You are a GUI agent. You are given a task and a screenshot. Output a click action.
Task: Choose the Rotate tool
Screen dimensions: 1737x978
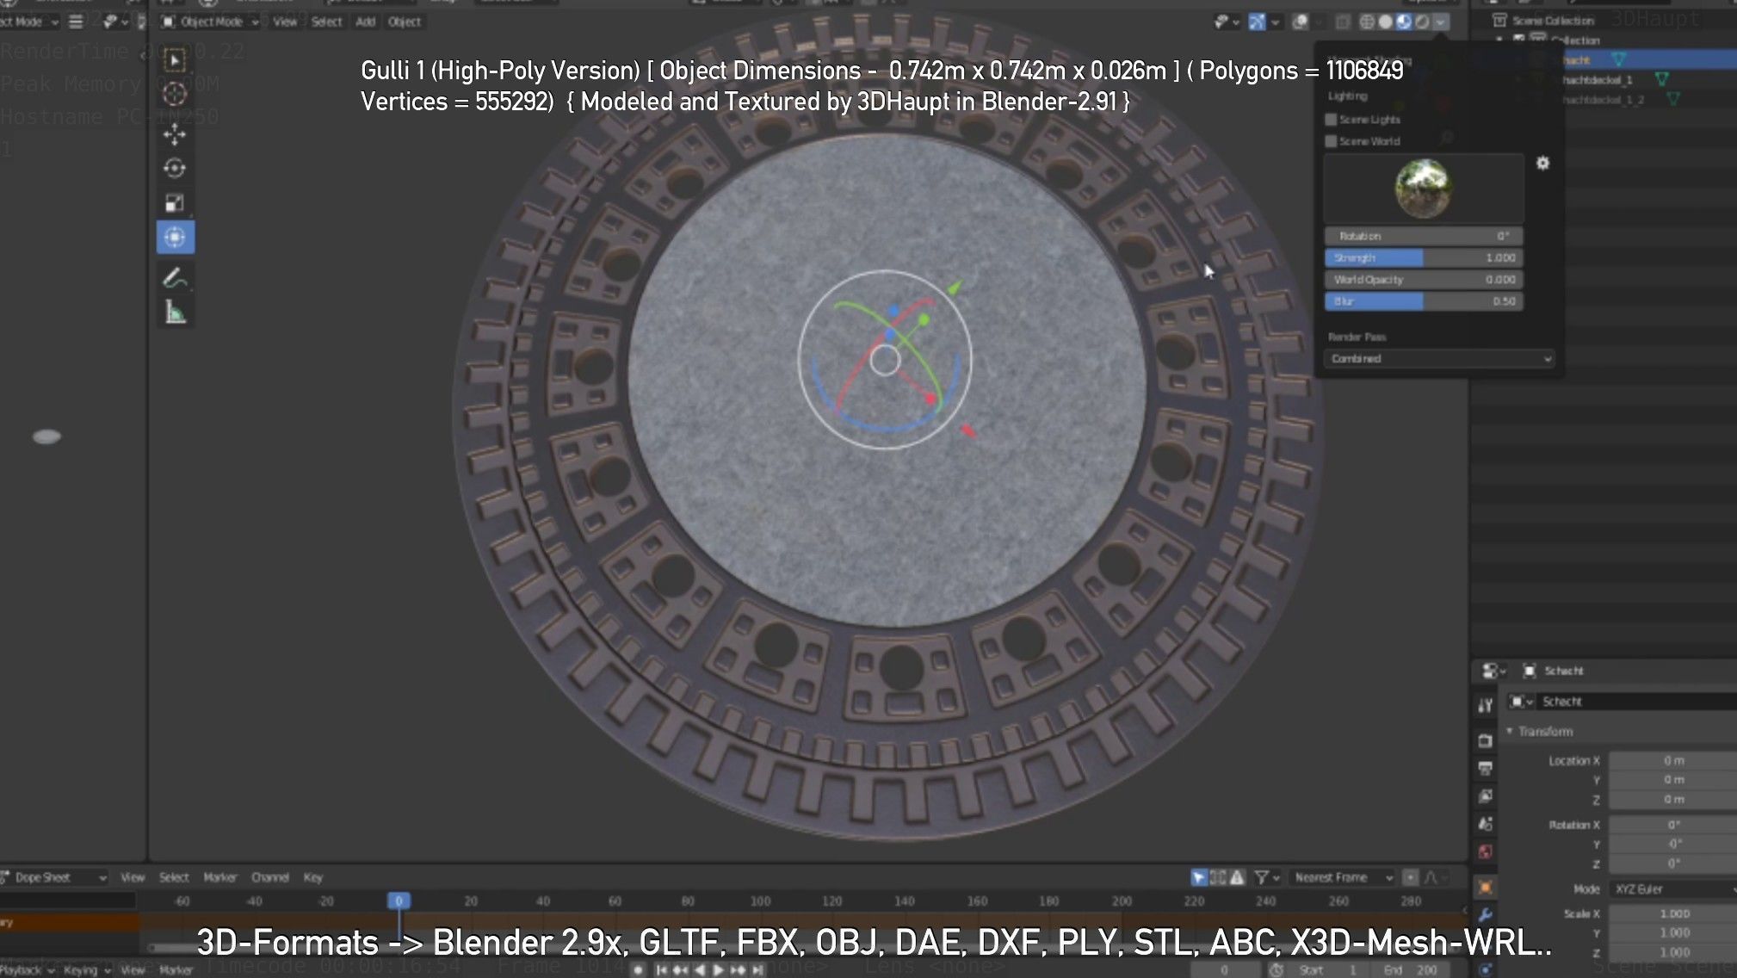tap(175, 169)
